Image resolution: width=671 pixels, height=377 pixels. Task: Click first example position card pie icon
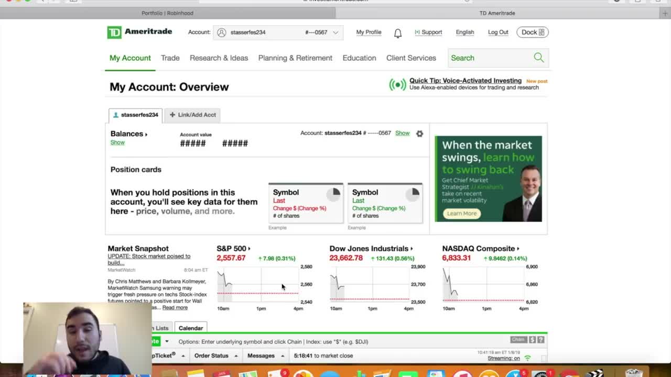tap(333, 195)
